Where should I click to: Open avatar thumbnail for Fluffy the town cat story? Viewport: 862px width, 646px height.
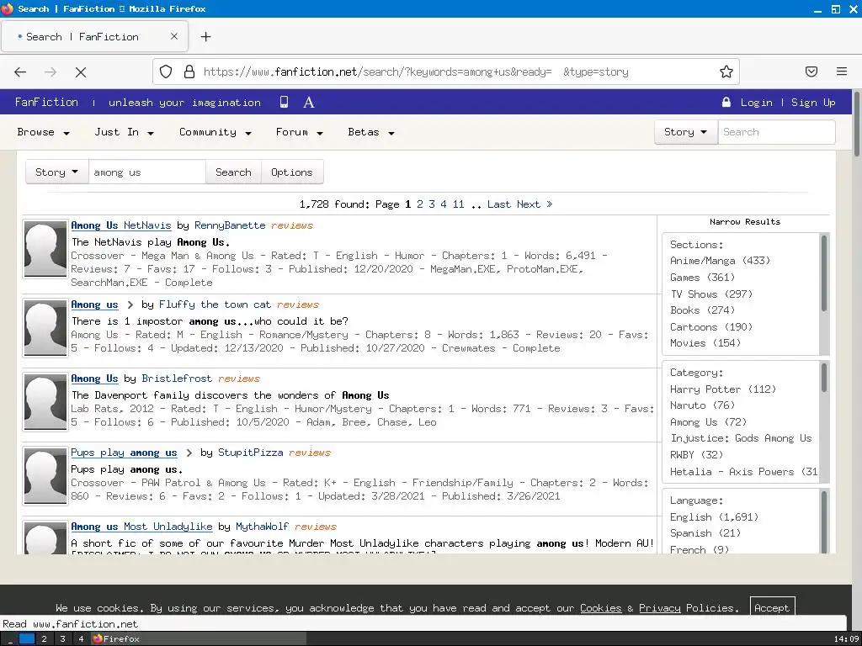coord(45,328)
